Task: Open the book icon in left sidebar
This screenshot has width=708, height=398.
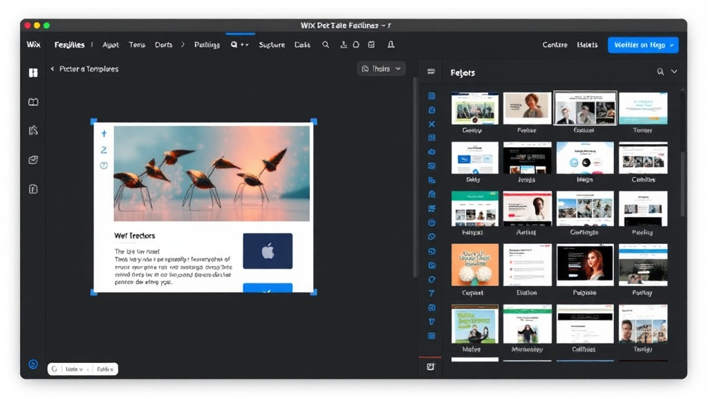Action: 33,102
